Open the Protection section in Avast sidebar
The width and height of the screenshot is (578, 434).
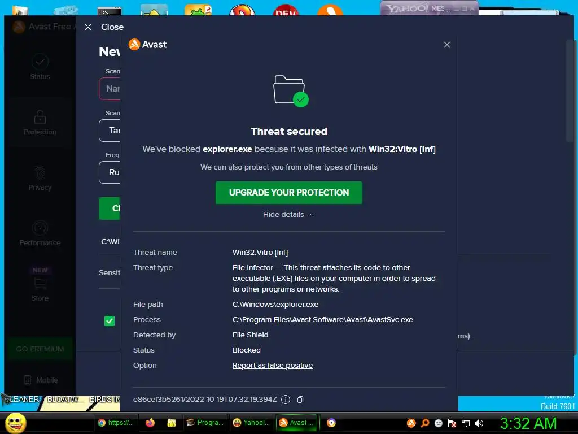tap(40, 123)
